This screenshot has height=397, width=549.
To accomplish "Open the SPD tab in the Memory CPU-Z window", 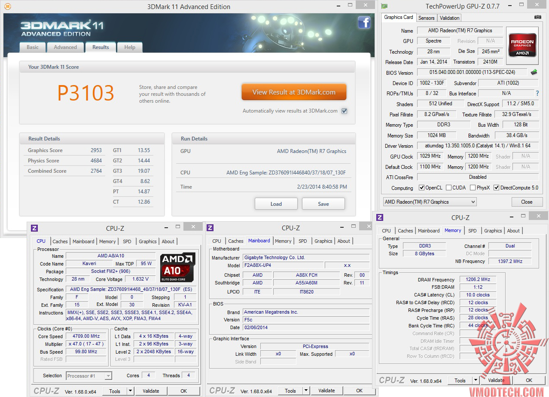I will pos(473,231).
